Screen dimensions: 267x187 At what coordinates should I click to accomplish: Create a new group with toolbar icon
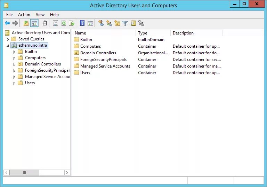tap(109, 23)
